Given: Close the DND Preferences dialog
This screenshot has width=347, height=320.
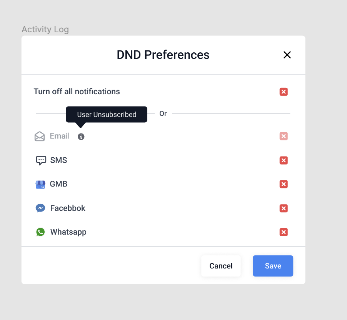Looking at the screenshot, I should [x=287, y=55].
